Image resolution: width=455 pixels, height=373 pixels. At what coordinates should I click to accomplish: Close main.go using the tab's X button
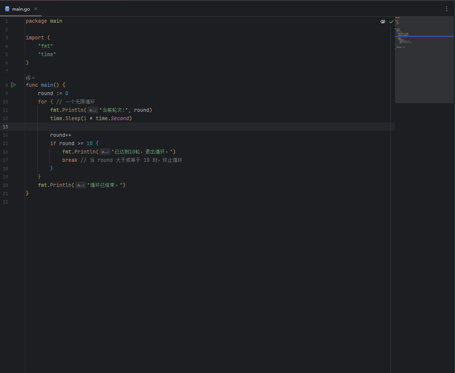(x=35, y=8)
